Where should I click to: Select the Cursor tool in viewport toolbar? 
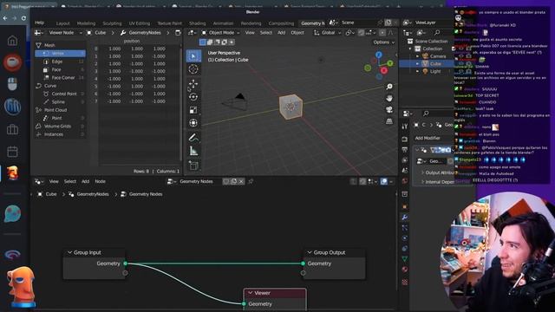193,69
